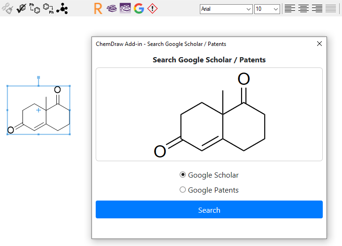The height and width of the screenshot is (246, 342).
Task: Click the align text right icon
Action: point(317,9)
